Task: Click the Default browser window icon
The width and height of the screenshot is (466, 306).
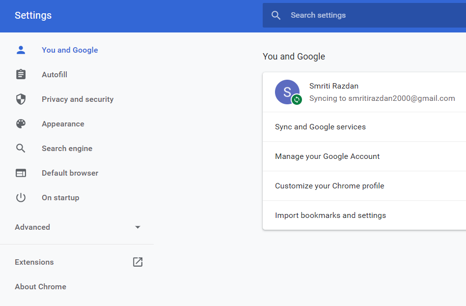Action: click(21, 173)
